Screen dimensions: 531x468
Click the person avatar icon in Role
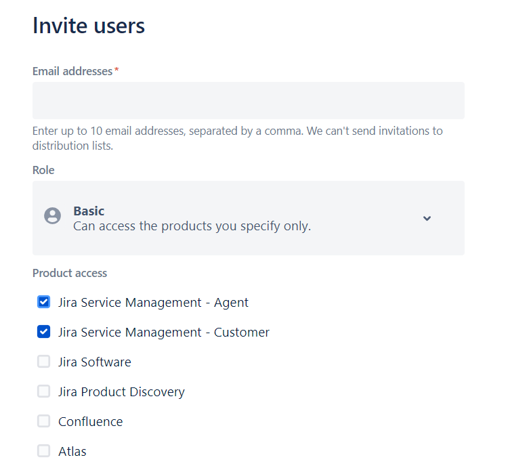coord(52,216)
